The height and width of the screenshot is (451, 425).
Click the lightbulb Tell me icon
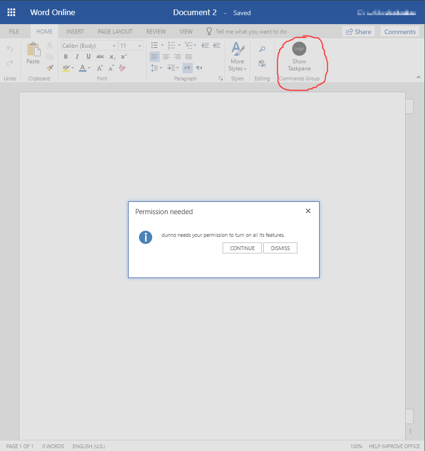tap(209, 31)
